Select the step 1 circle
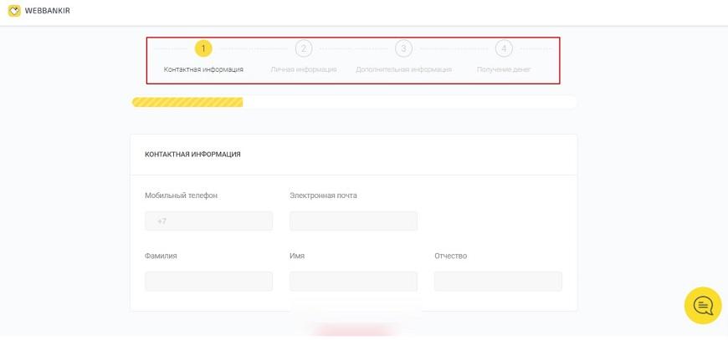Viewport: 728px width, 340px height. 203,48
